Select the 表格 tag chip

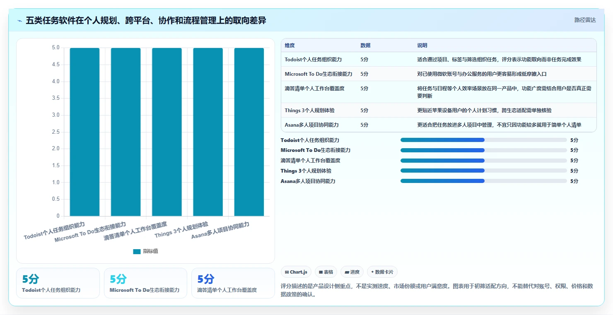tap(326, 272)
